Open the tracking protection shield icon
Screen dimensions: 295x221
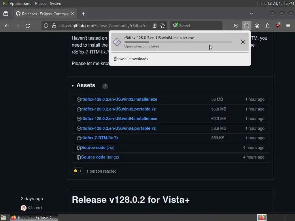coord(46,26)
